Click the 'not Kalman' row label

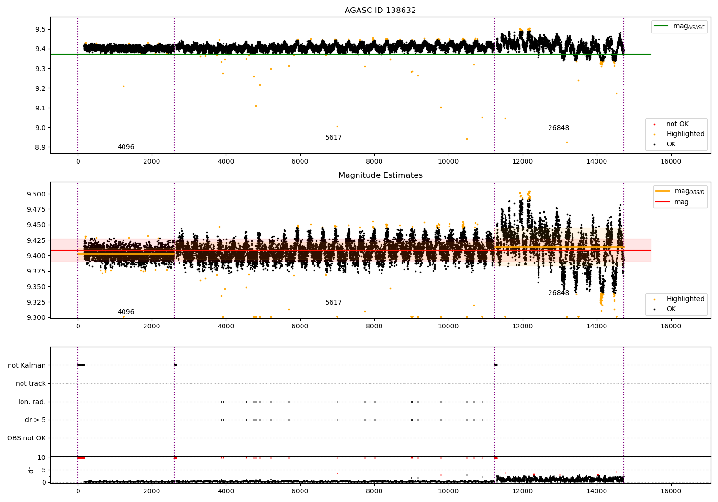click(27, 365)
